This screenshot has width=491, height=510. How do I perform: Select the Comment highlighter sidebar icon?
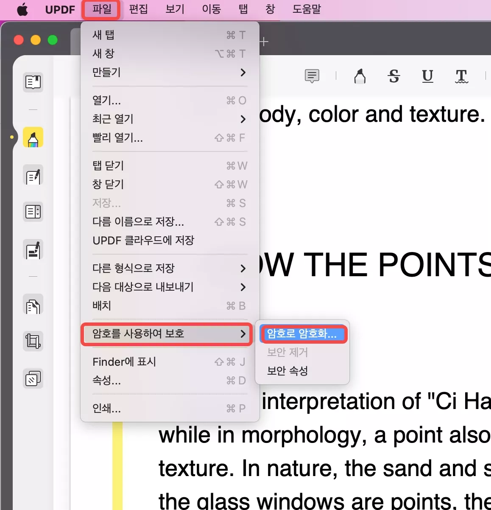tap(33, 137)
